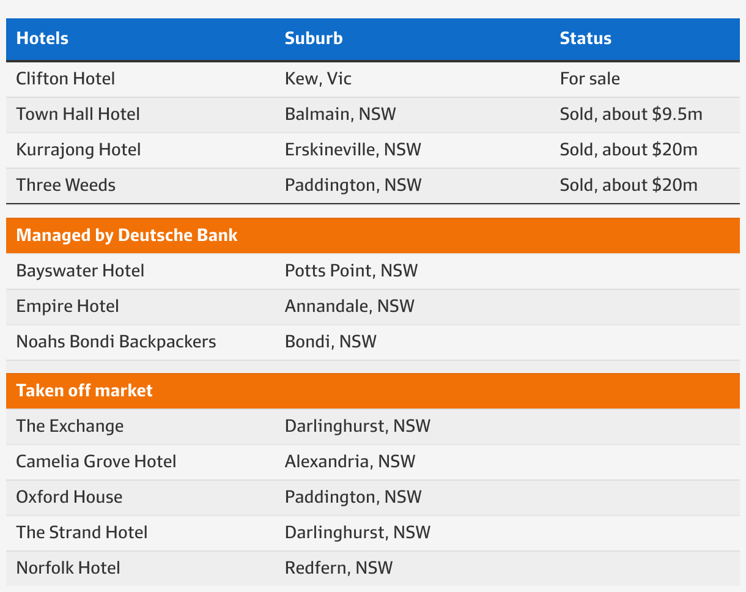Select the Oxford House entry
This screenshot has width=746, height=592.
point(69,497)
